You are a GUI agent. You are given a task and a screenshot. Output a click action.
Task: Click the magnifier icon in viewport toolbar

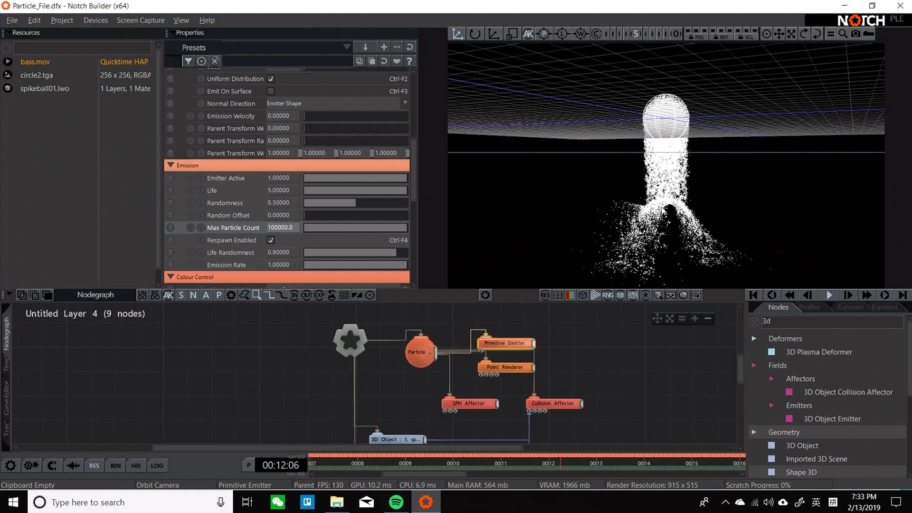pyautogui.click(x=843, y=34)
